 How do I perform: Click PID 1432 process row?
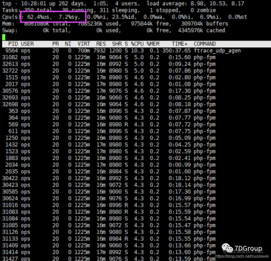pos(109,145)
